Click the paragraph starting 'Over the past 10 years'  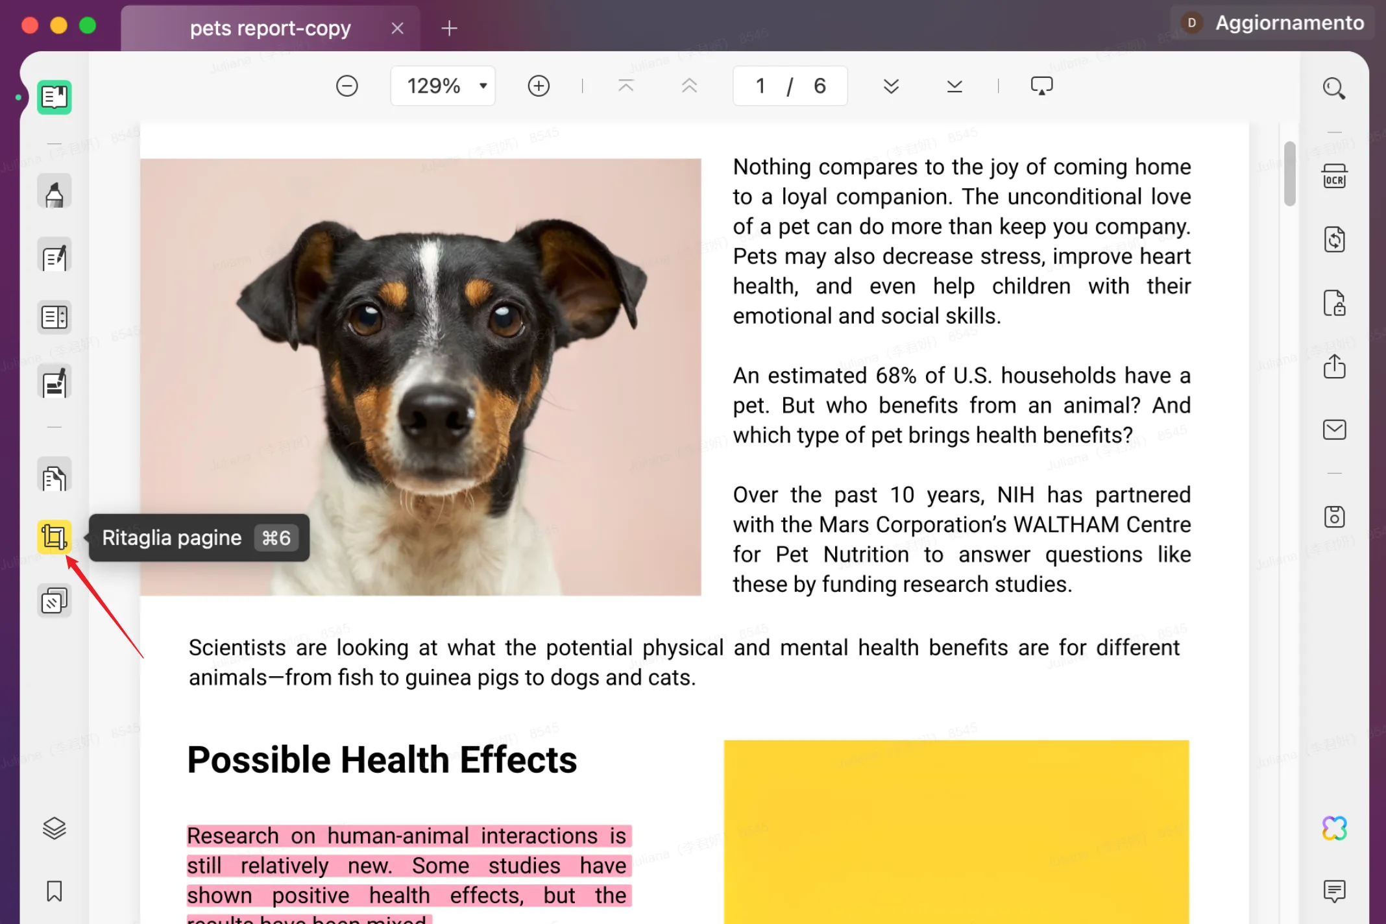(962, 539)
